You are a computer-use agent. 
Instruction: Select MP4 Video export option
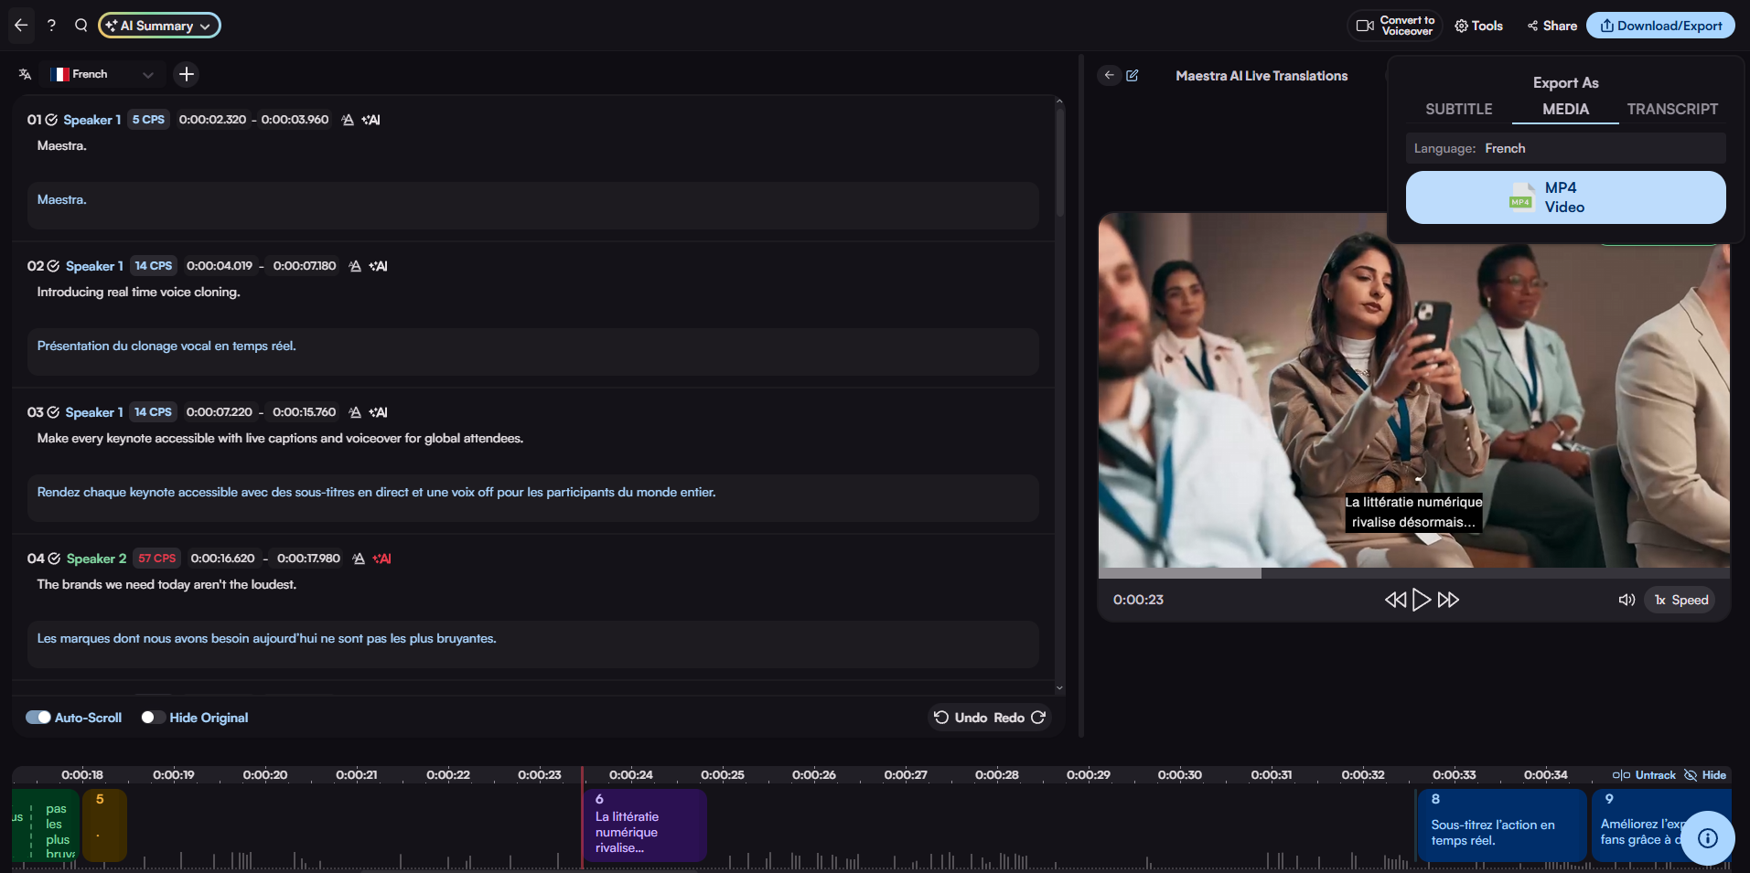click(x=1565, y=197)
